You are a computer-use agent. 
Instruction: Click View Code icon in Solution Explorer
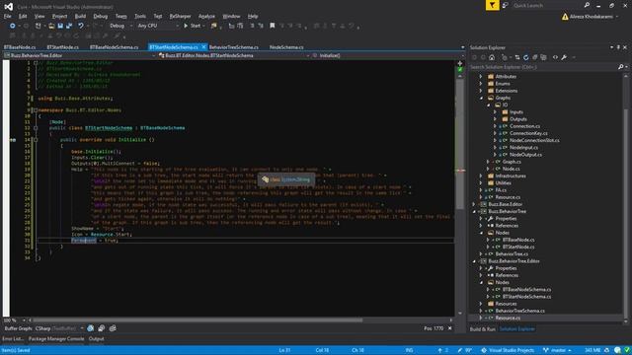pyautogui.click(x=555, y=57)
